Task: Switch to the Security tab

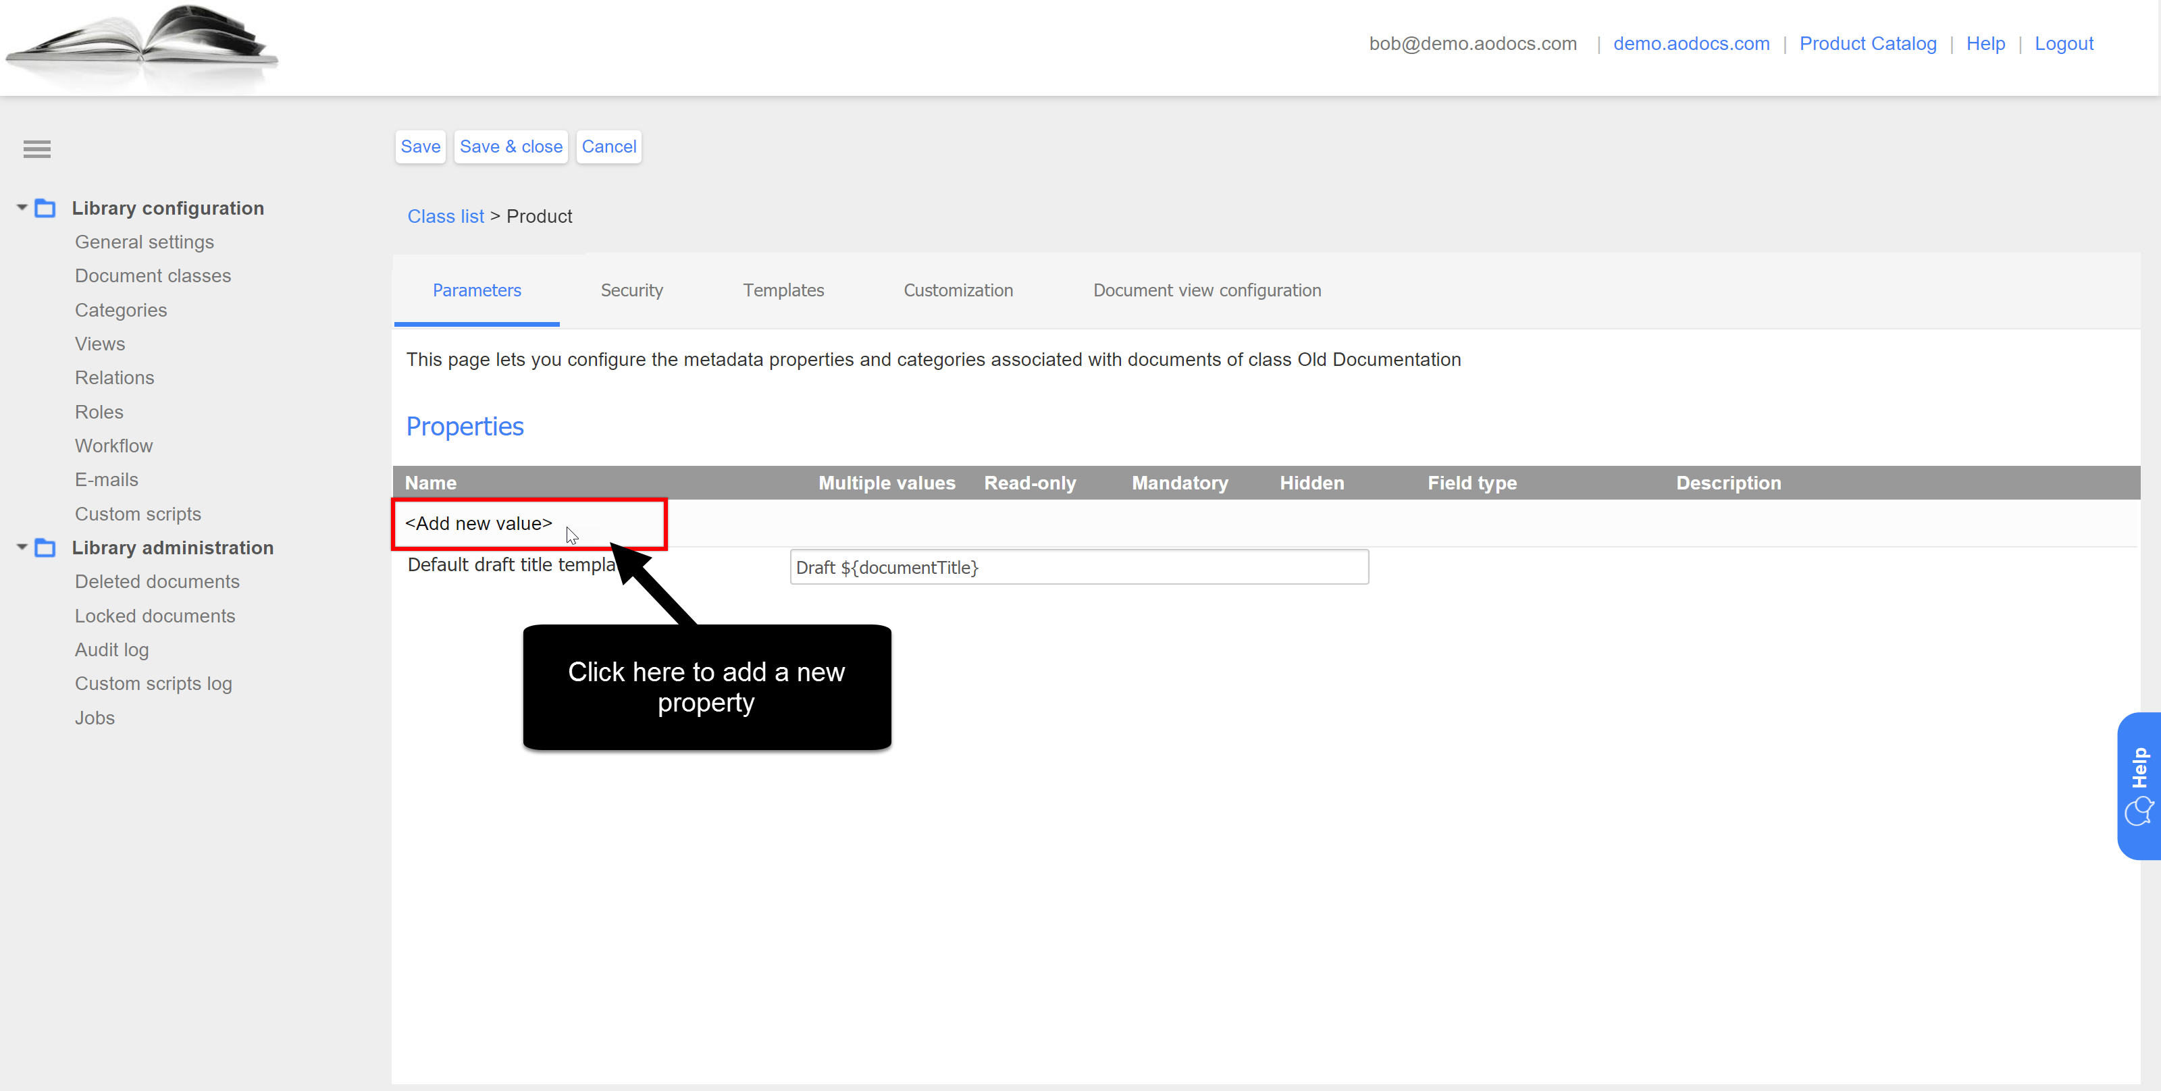Action: (x=631, y=290)
